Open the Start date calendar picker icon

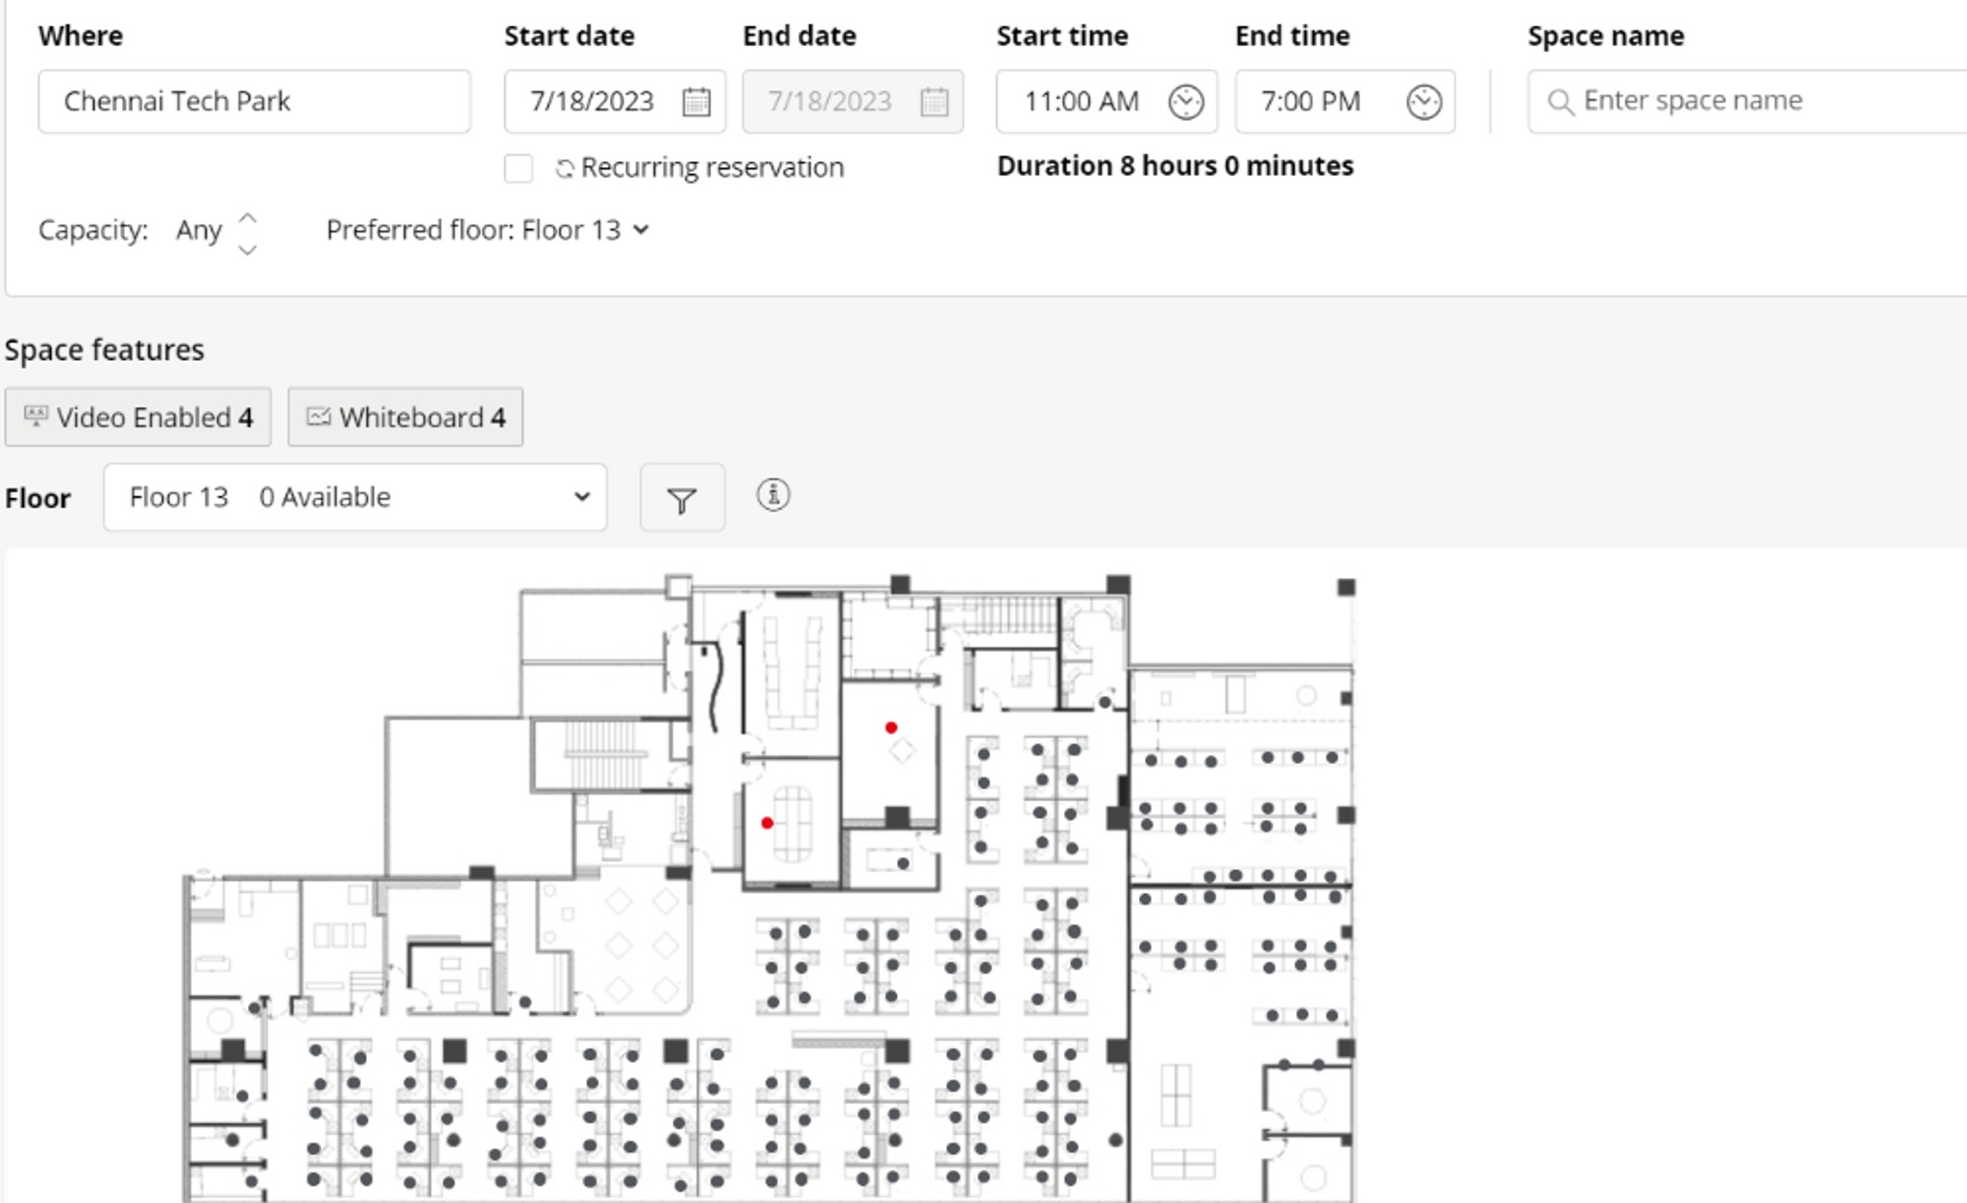click(696, 101)
